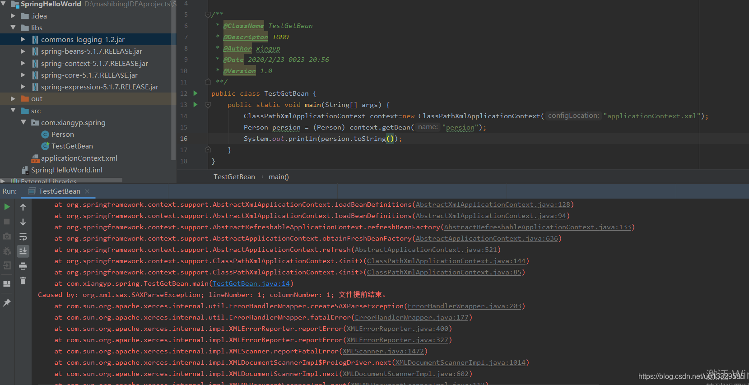The image size is (749, 385).
Task: Click the "applicationContext.xml" string in code
Action: pyautogui.click(x=651, y=116)
